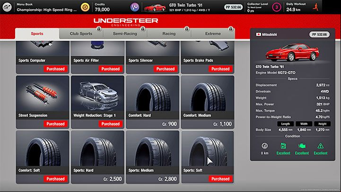
Task: Click the PP 532.66 badge in top bar
Action: coord(233,7)
